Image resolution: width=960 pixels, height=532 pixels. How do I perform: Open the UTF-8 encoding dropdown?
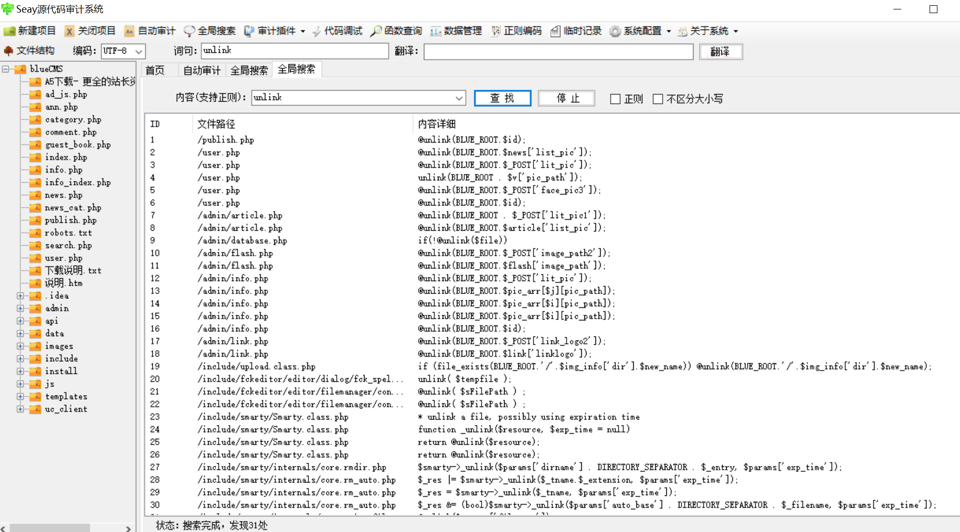pos(139,51)
